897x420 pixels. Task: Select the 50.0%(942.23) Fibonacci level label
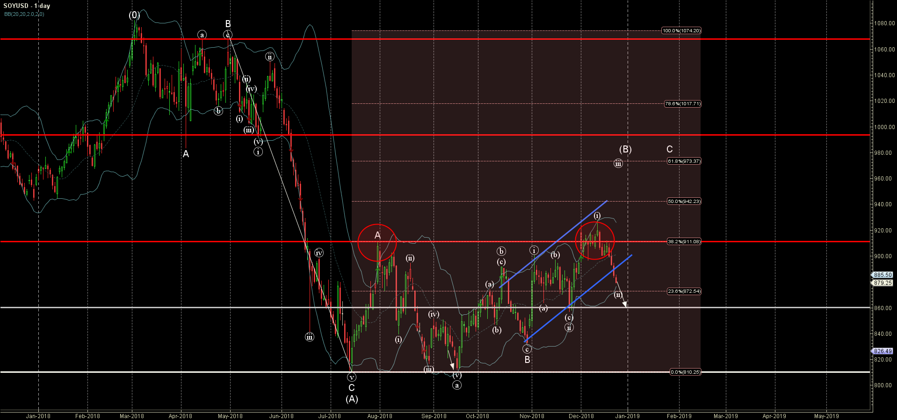point(684,202)
